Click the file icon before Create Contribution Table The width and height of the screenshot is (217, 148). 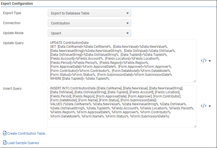(5, 133)
